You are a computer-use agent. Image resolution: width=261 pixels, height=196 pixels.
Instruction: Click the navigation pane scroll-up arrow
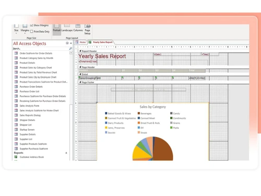tap(71, 53)
